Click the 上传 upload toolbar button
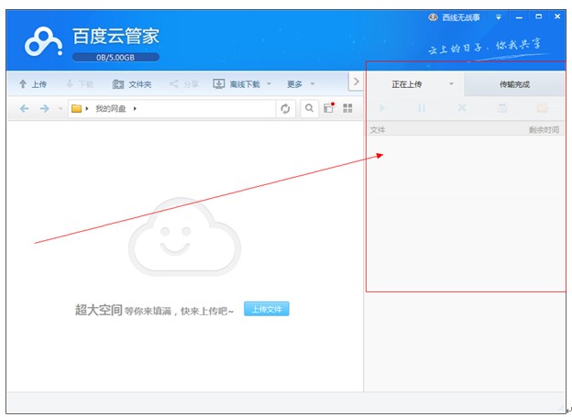This screenshot has width=572, height=417. [x=33, y=84]
